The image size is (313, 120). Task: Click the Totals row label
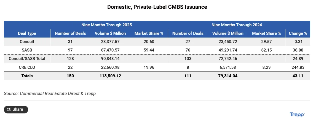[27, 76]
